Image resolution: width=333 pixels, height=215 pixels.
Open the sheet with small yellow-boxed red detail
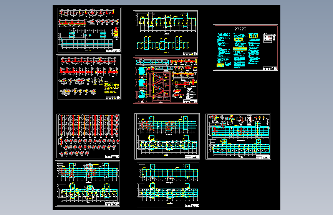tap(88, 30)
